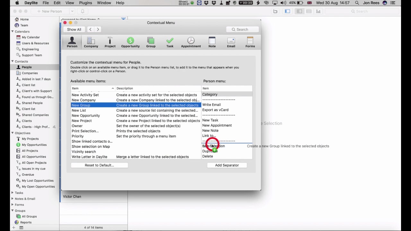The height and width of the screenshot is (231, 411).
Task: Select New Opportunity in available items
Action: click(x=136, y=116)
